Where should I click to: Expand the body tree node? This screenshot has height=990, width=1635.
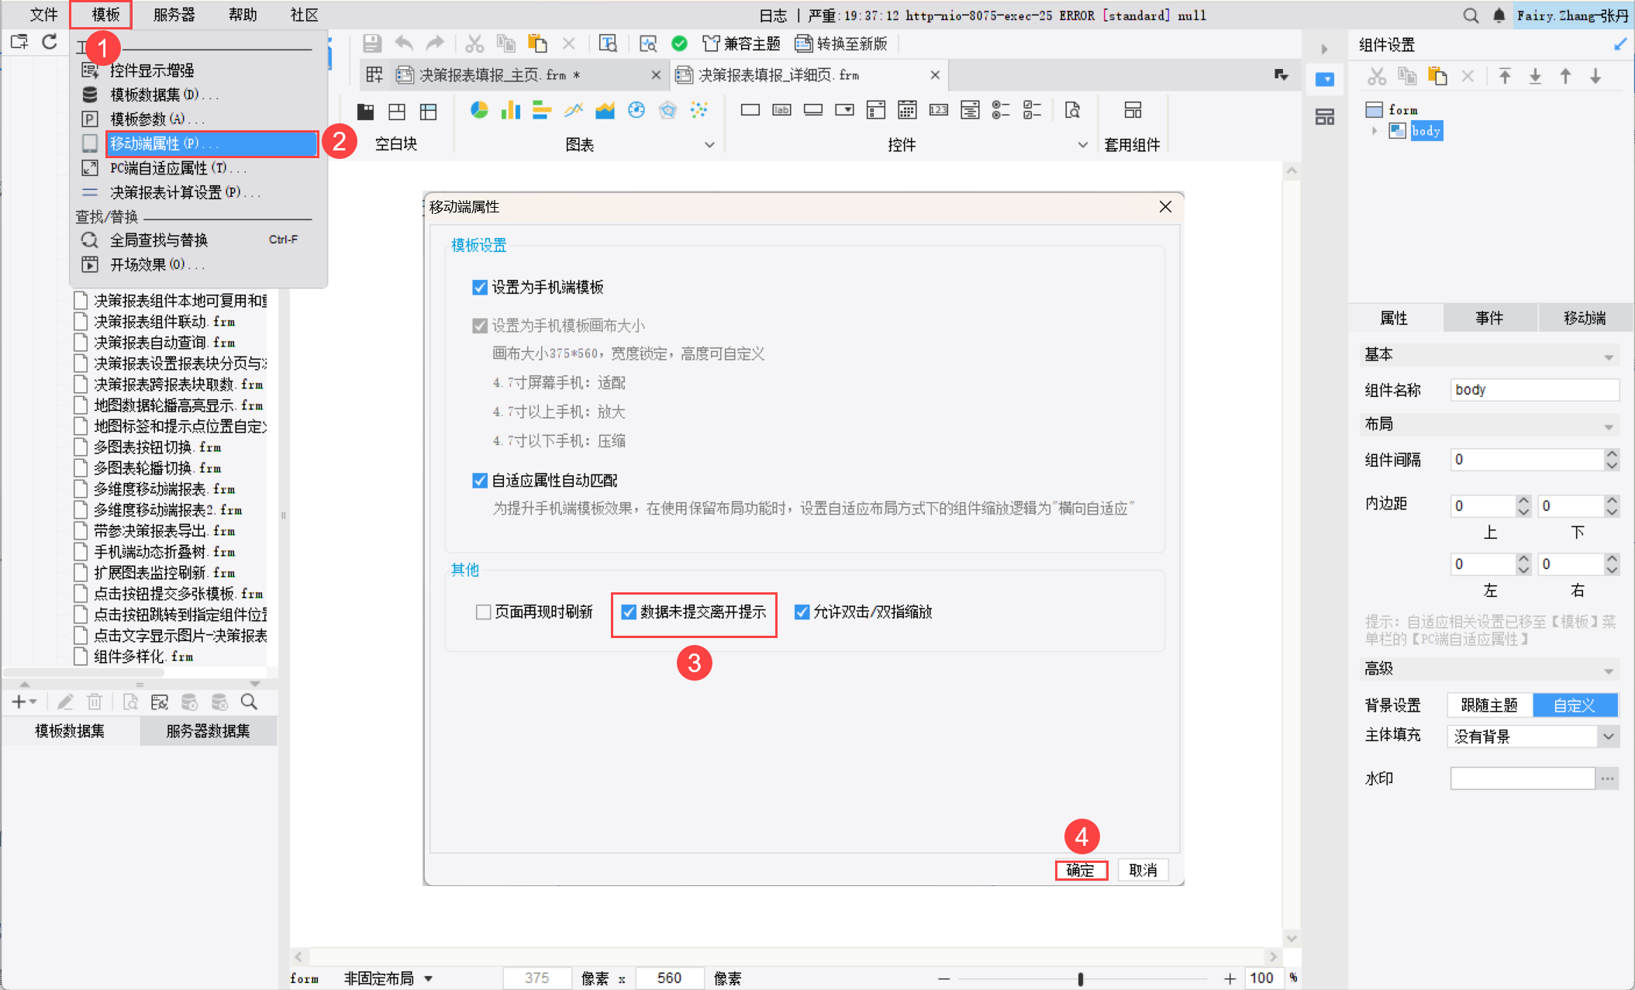(1375, 130)
